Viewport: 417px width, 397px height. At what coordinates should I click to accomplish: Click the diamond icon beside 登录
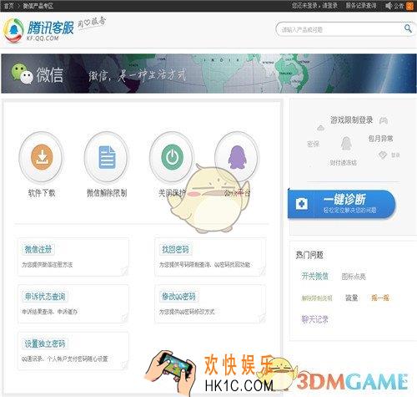(x=383, y=155)
